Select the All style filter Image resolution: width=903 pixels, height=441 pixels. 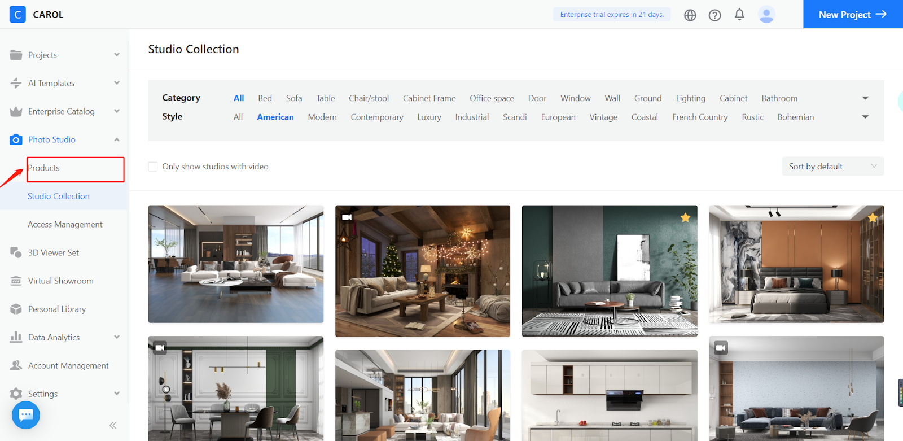click(x=238, y=117)
